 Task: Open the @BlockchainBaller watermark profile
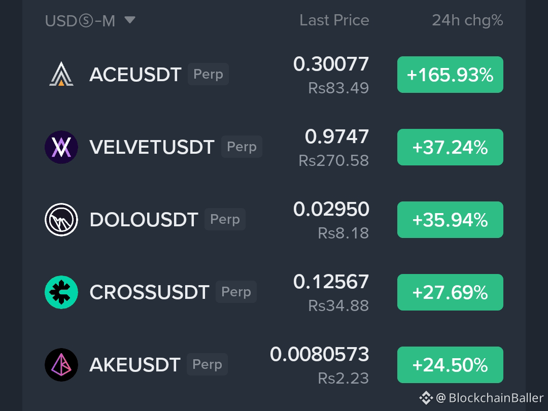(x=490, y=398)
